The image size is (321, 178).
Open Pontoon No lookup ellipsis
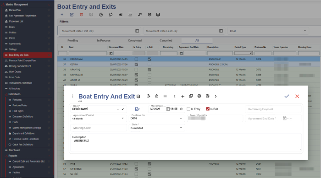(x=181, y=119)
